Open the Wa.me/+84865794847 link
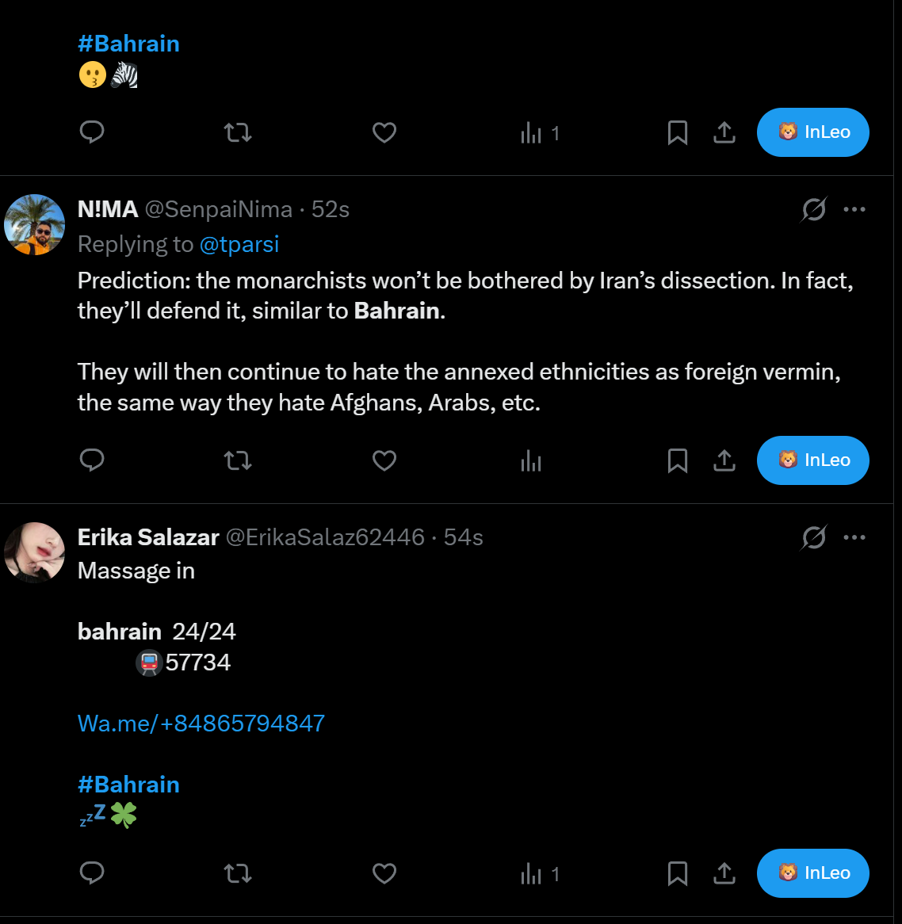The height and width of the screenshot is (924, 902). click(201, 724)
